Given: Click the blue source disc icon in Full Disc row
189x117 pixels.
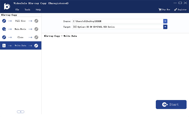Looking at the screenshot, I should pyautogui.click(x=4, y=21).
